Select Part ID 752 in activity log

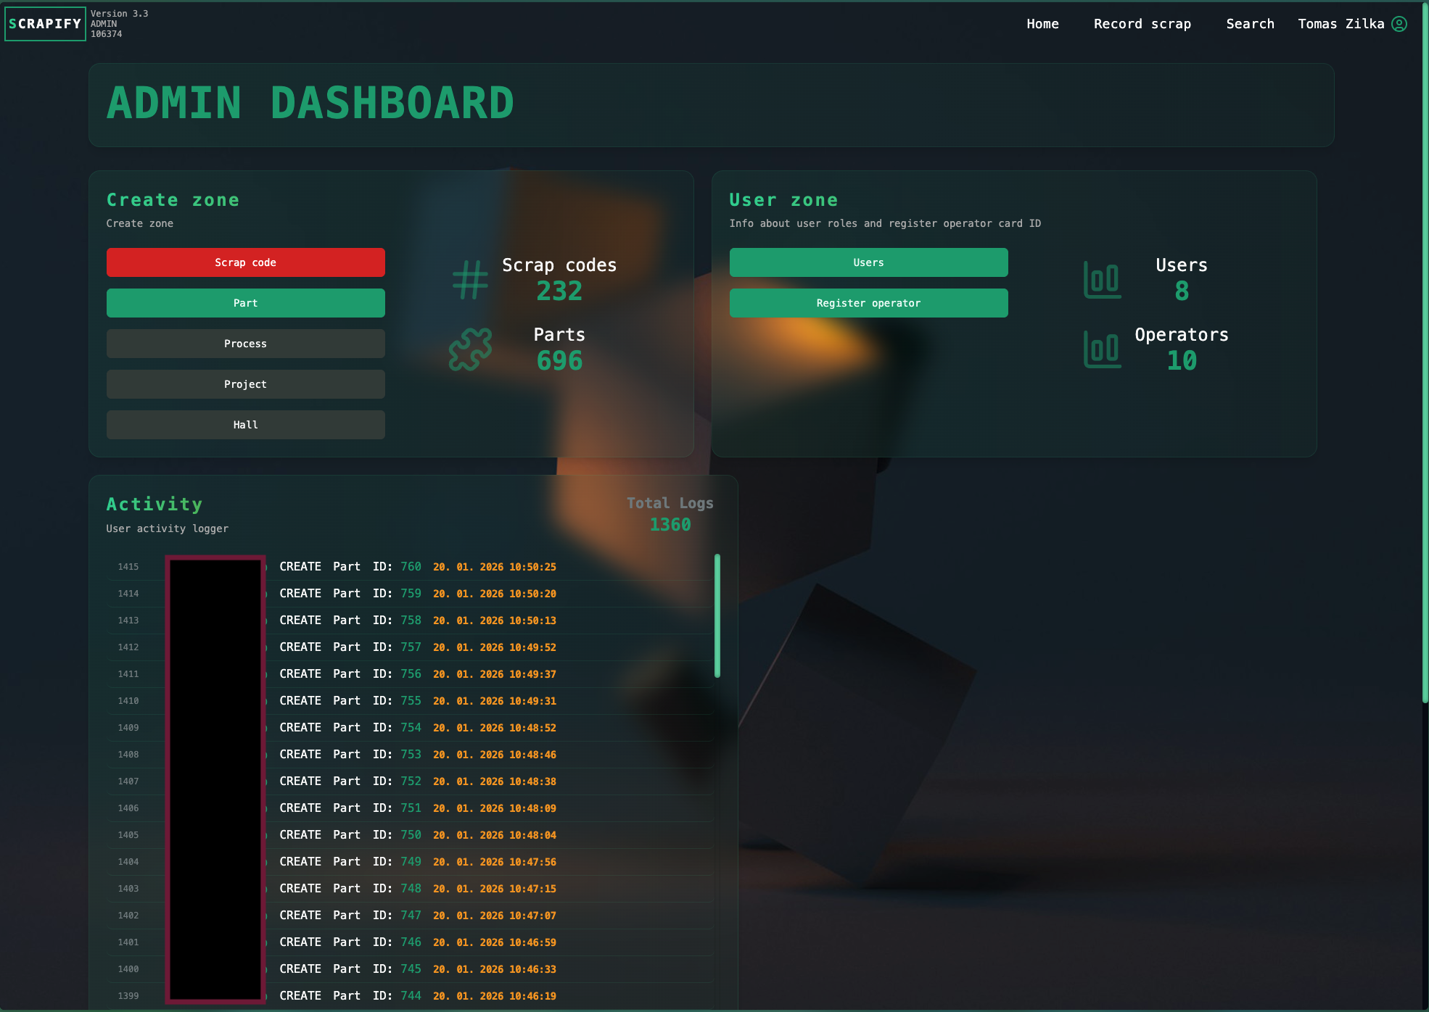pyautogui.click(x=411, y=781)
